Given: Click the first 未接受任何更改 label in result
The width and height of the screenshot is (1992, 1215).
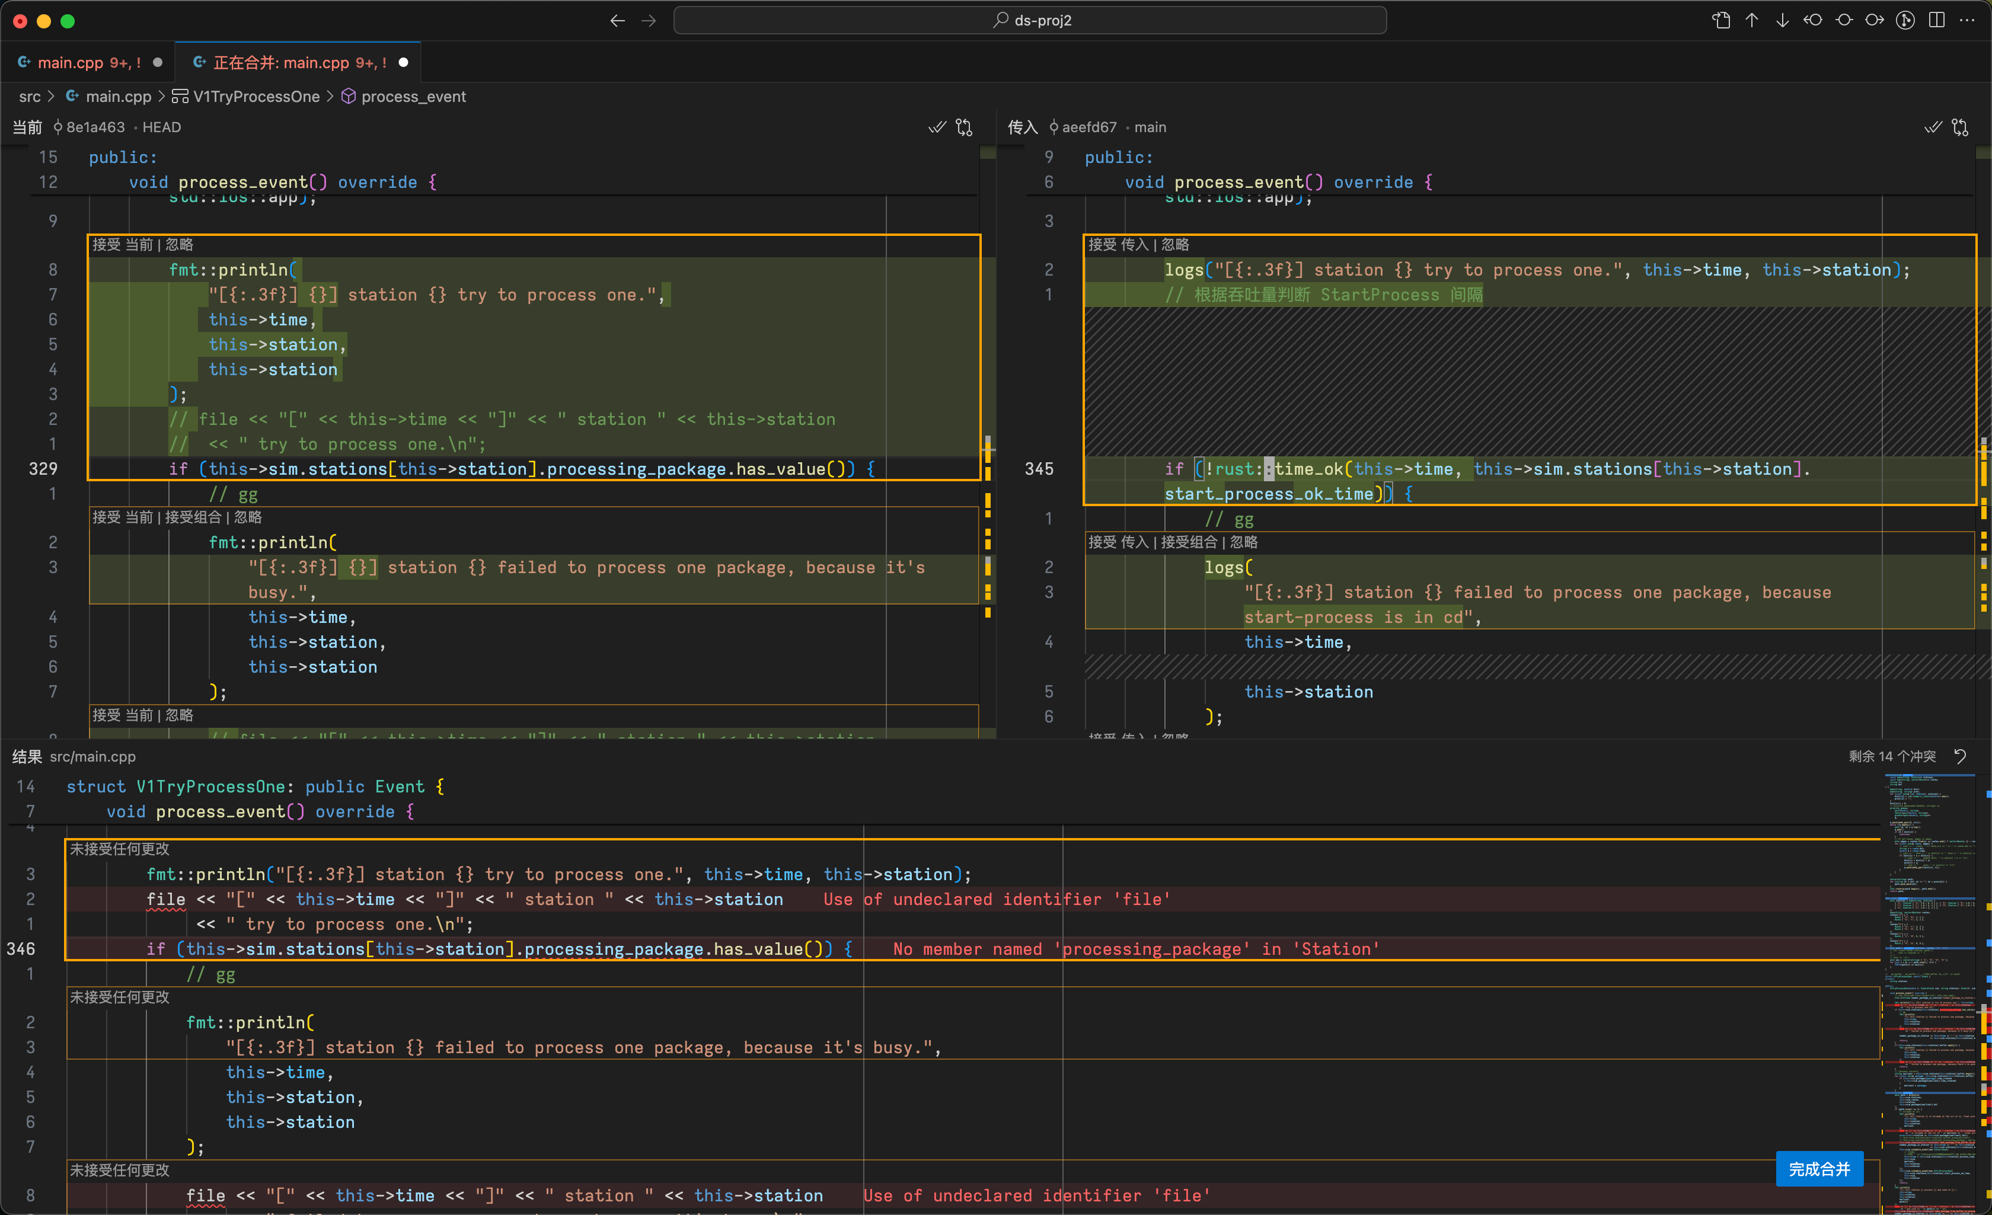Looking at the screenshot, I should click(x=120, y=849).
